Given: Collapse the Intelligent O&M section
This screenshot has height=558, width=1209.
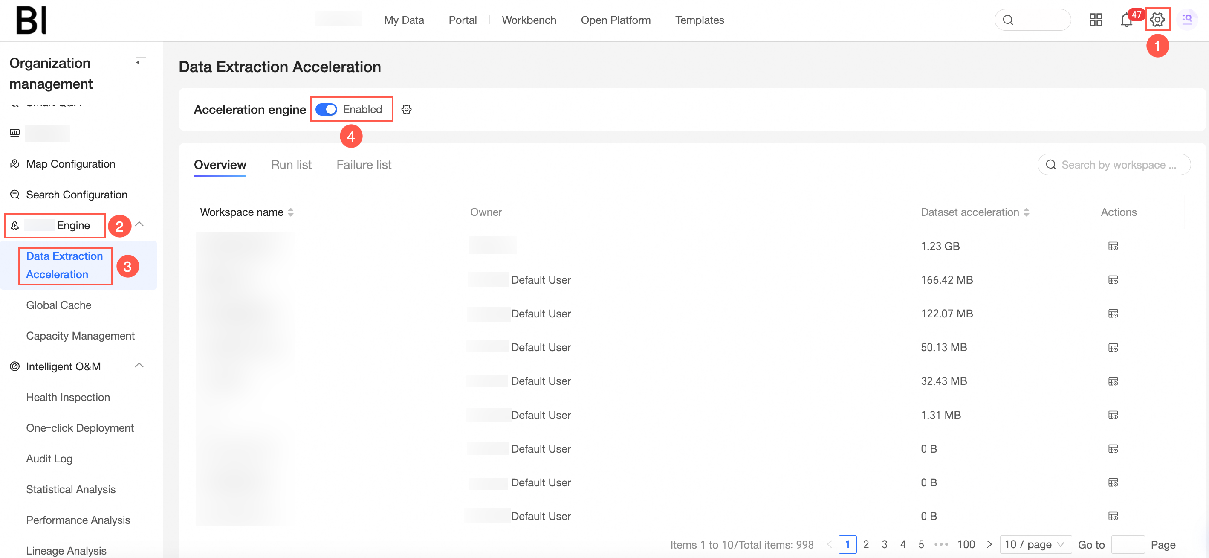Looking at the screenshot, I should (139, 366).
